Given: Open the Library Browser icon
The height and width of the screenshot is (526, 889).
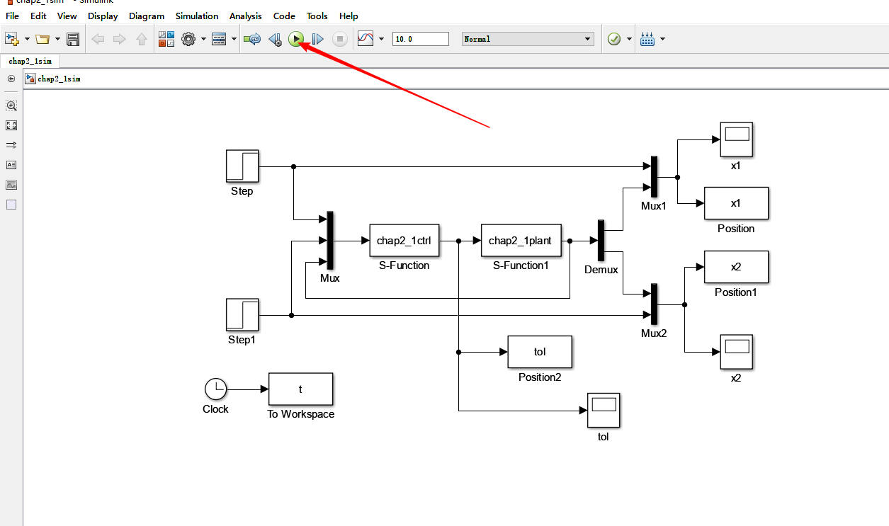Looking at the screenshot, I should pyautogui.click(x=166, y=39).
